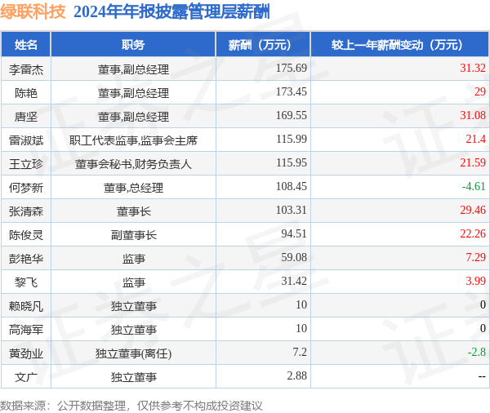Click 监事 position in 彭艳华 row
The image size is (490, 413).
[133, 259]
